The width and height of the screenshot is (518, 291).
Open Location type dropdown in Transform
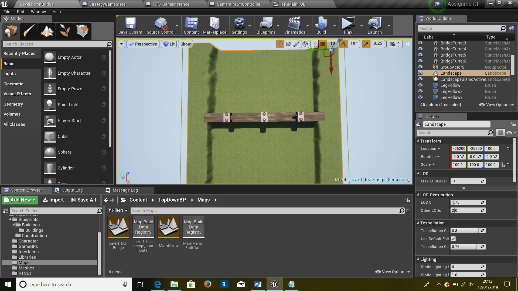point(439,148)
